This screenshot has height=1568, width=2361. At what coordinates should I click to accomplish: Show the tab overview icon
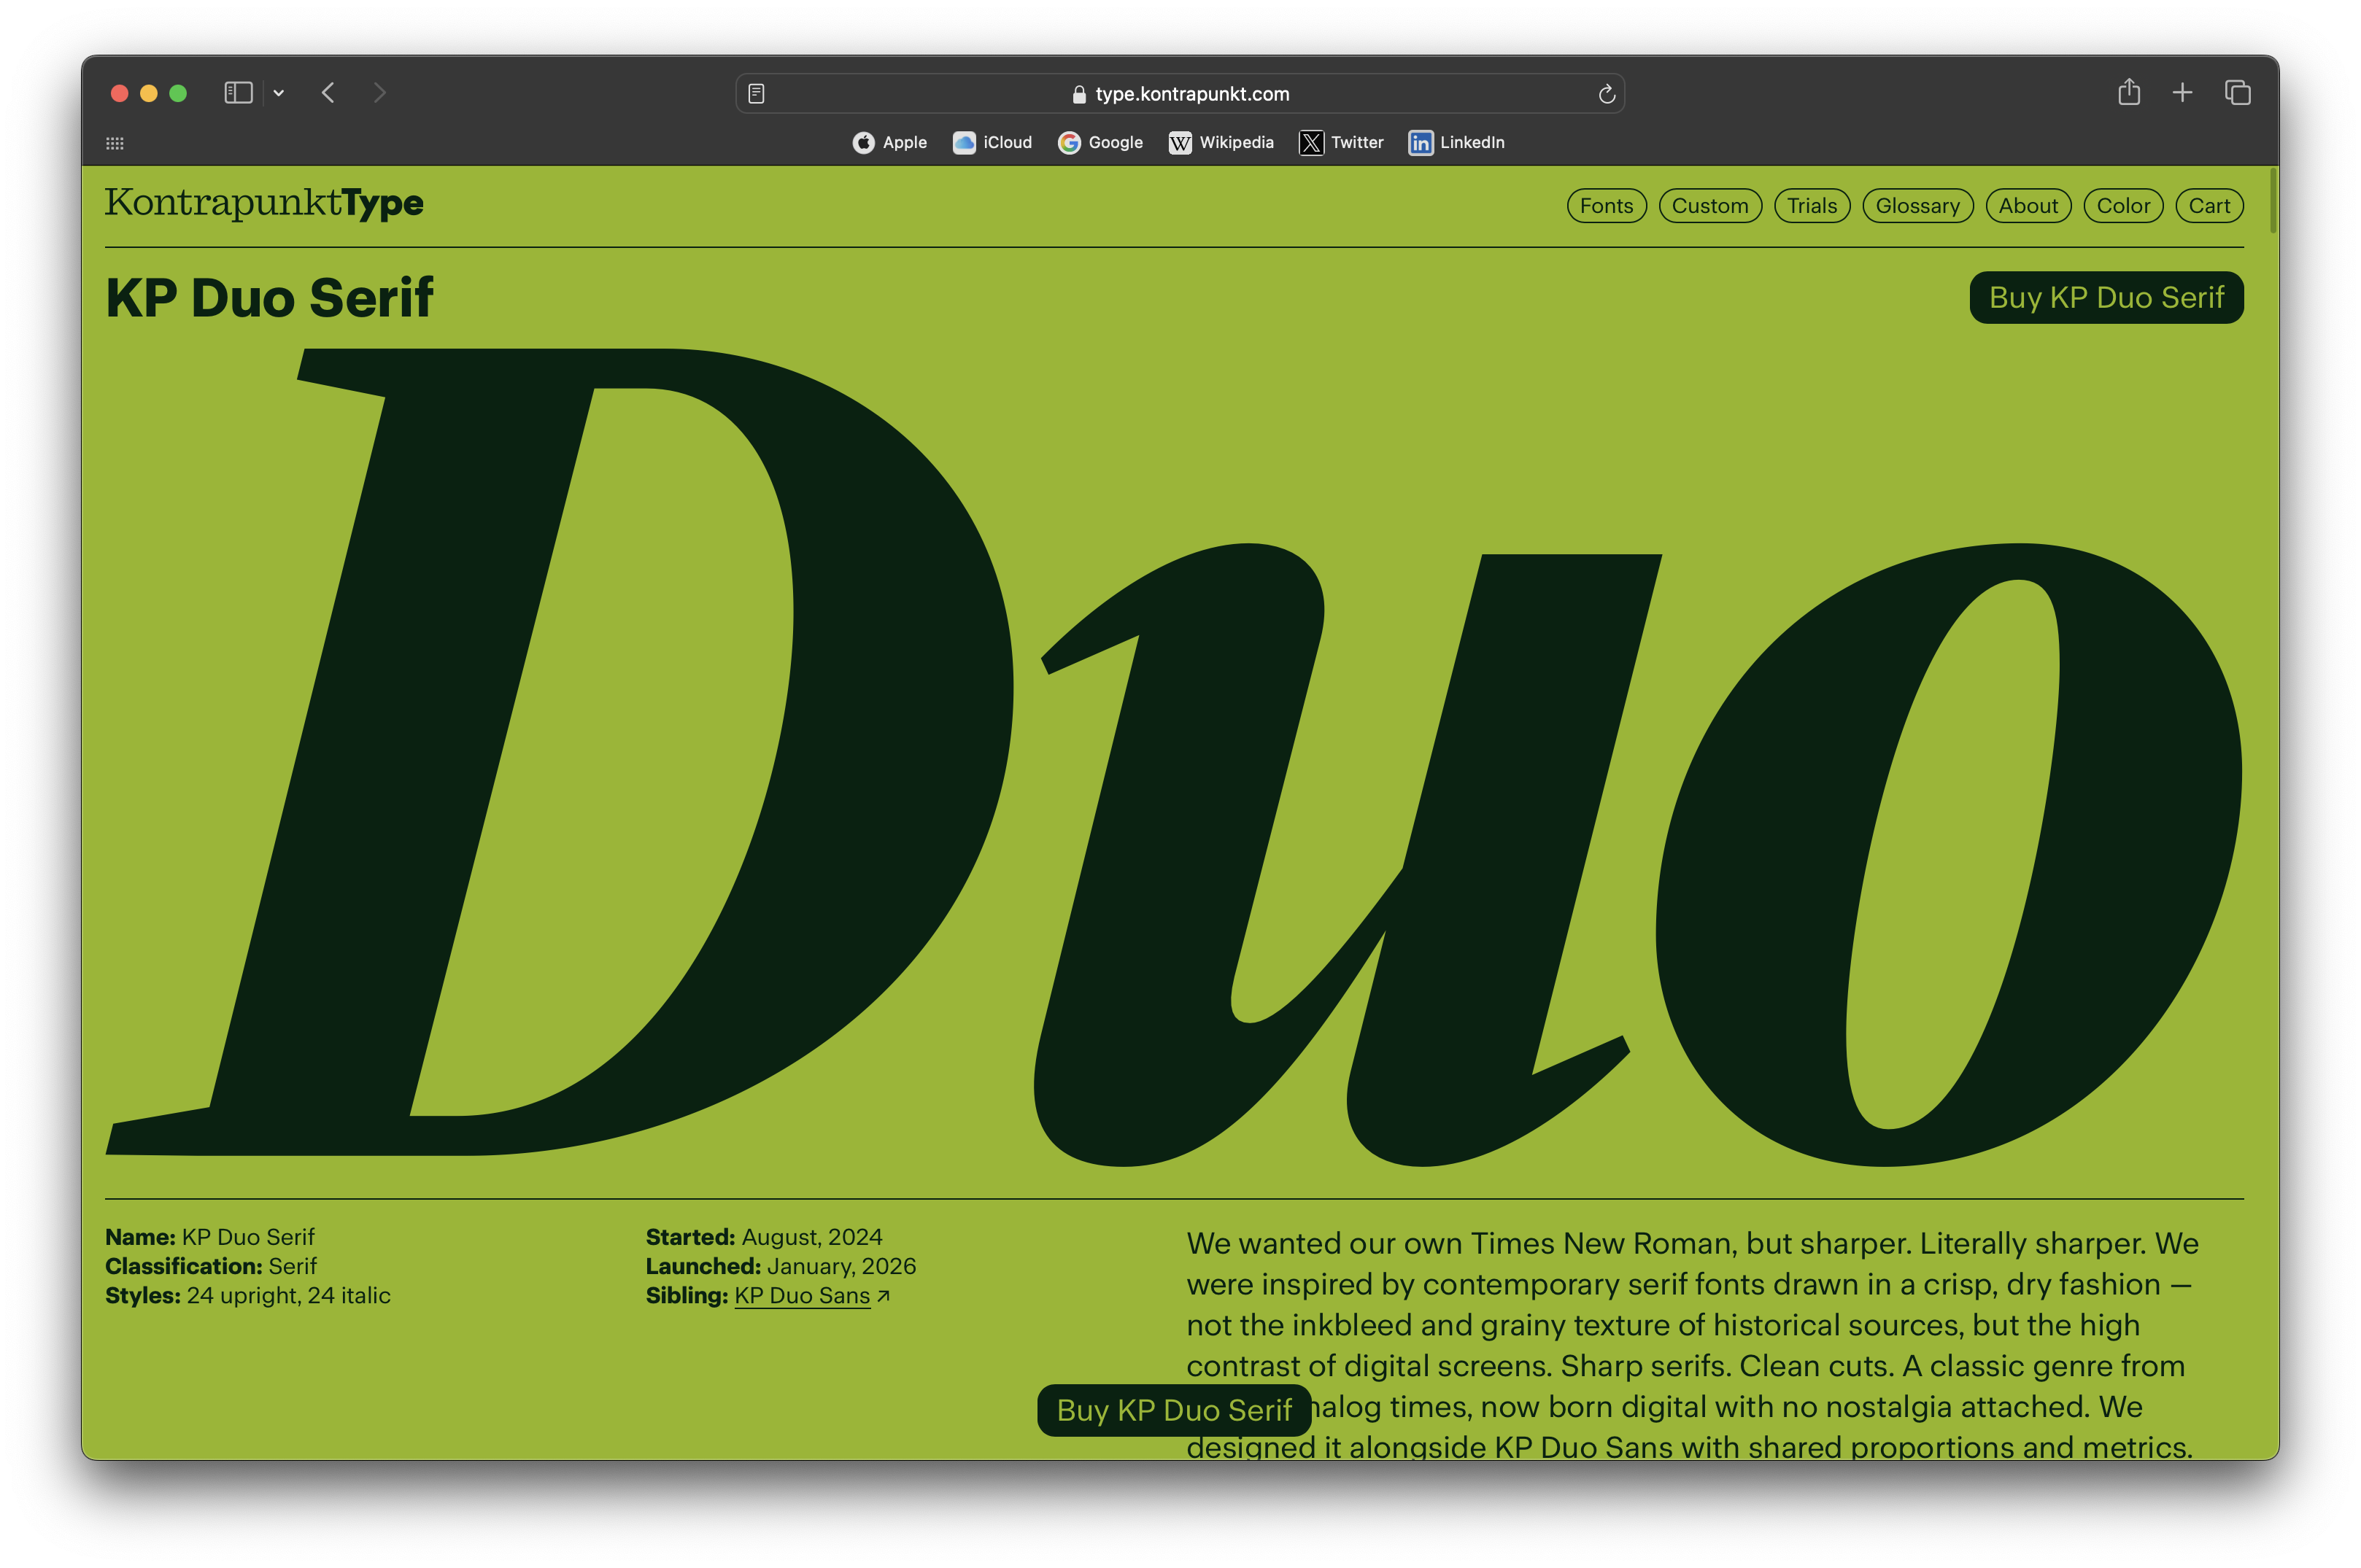(2238, 93)
